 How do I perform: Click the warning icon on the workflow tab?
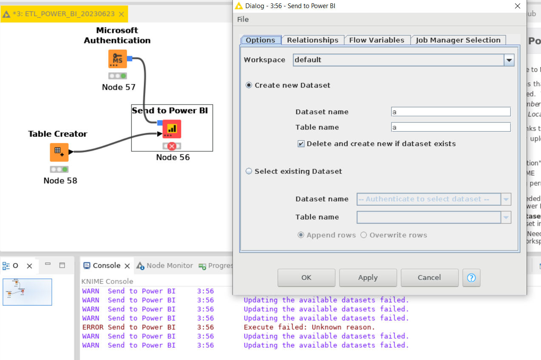[6, 14]
